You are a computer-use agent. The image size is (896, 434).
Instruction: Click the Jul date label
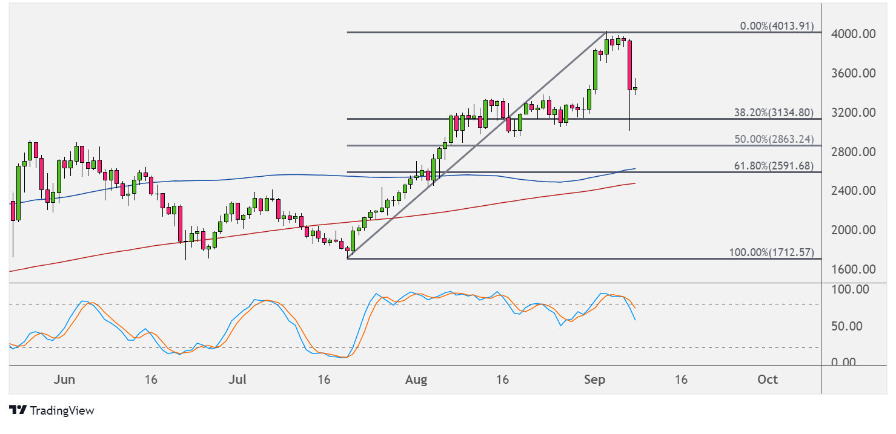237,380
